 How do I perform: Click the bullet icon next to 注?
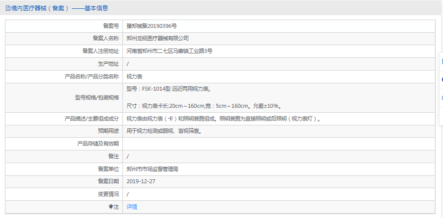[111, 207]
